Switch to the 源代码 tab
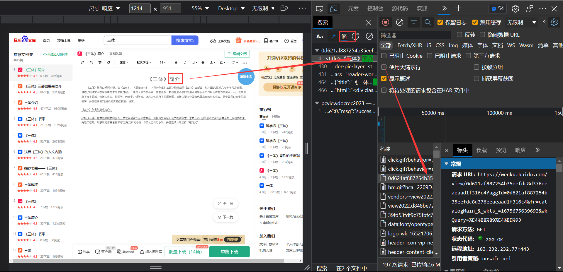Viewport: 563px width, 272px height. point(400,8)
